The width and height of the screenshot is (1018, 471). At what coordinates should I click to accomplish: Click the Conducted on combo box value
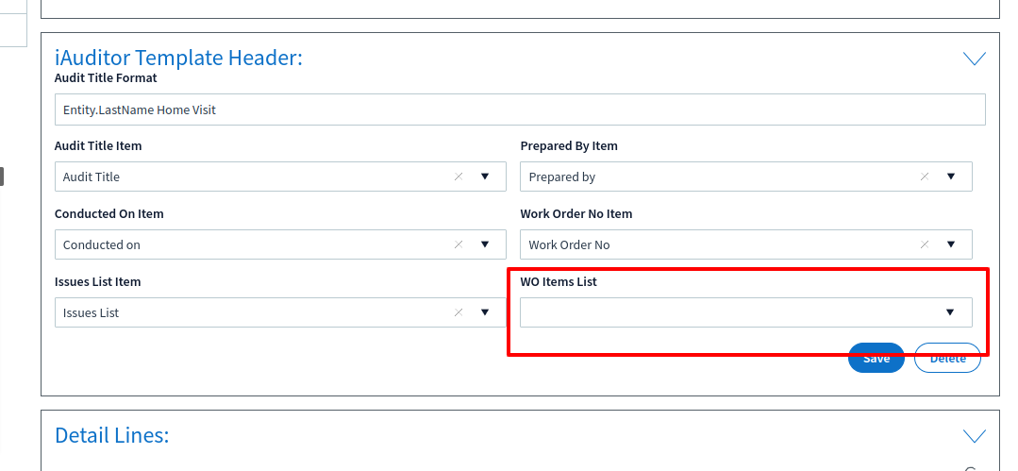(x=101, y=244)
